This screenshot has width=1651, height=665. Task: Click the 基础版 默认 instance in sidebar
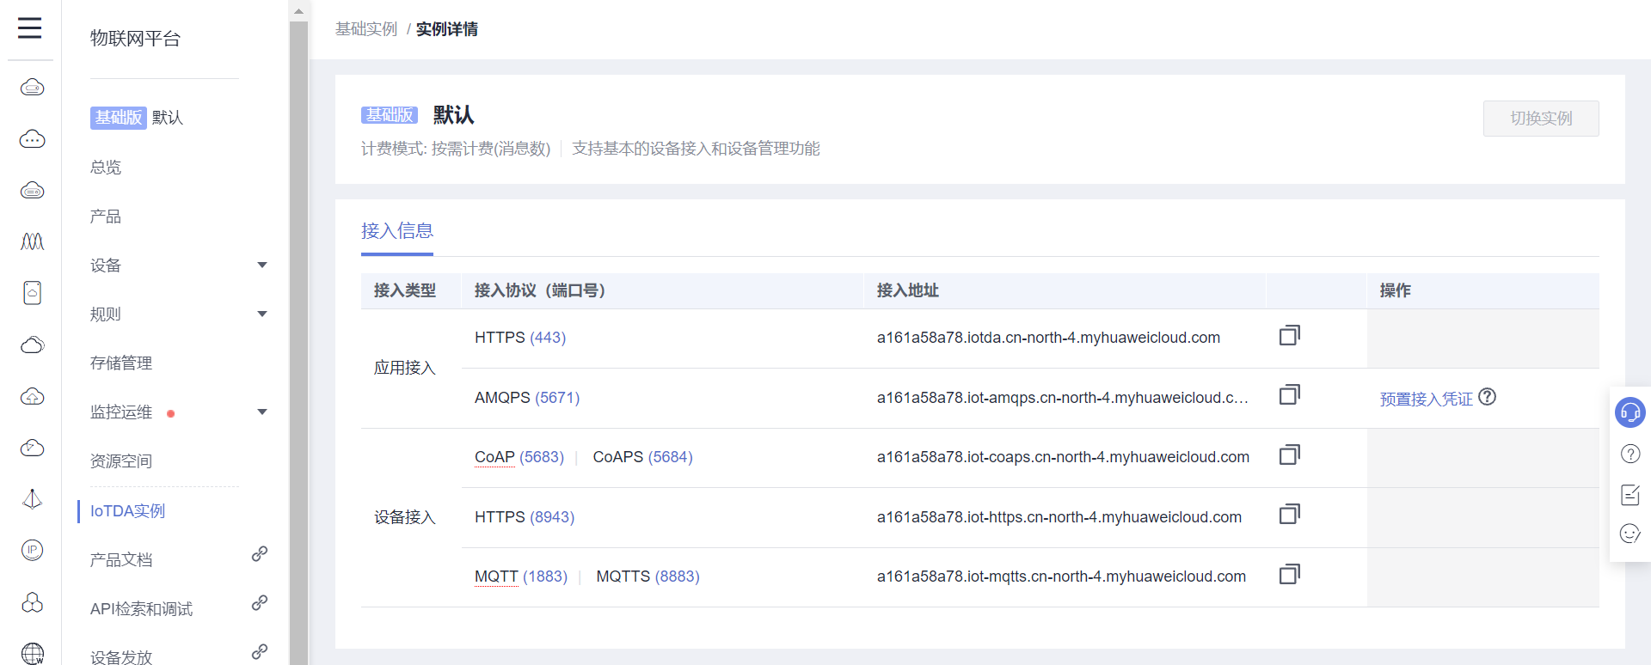click(x=137, y=118)
